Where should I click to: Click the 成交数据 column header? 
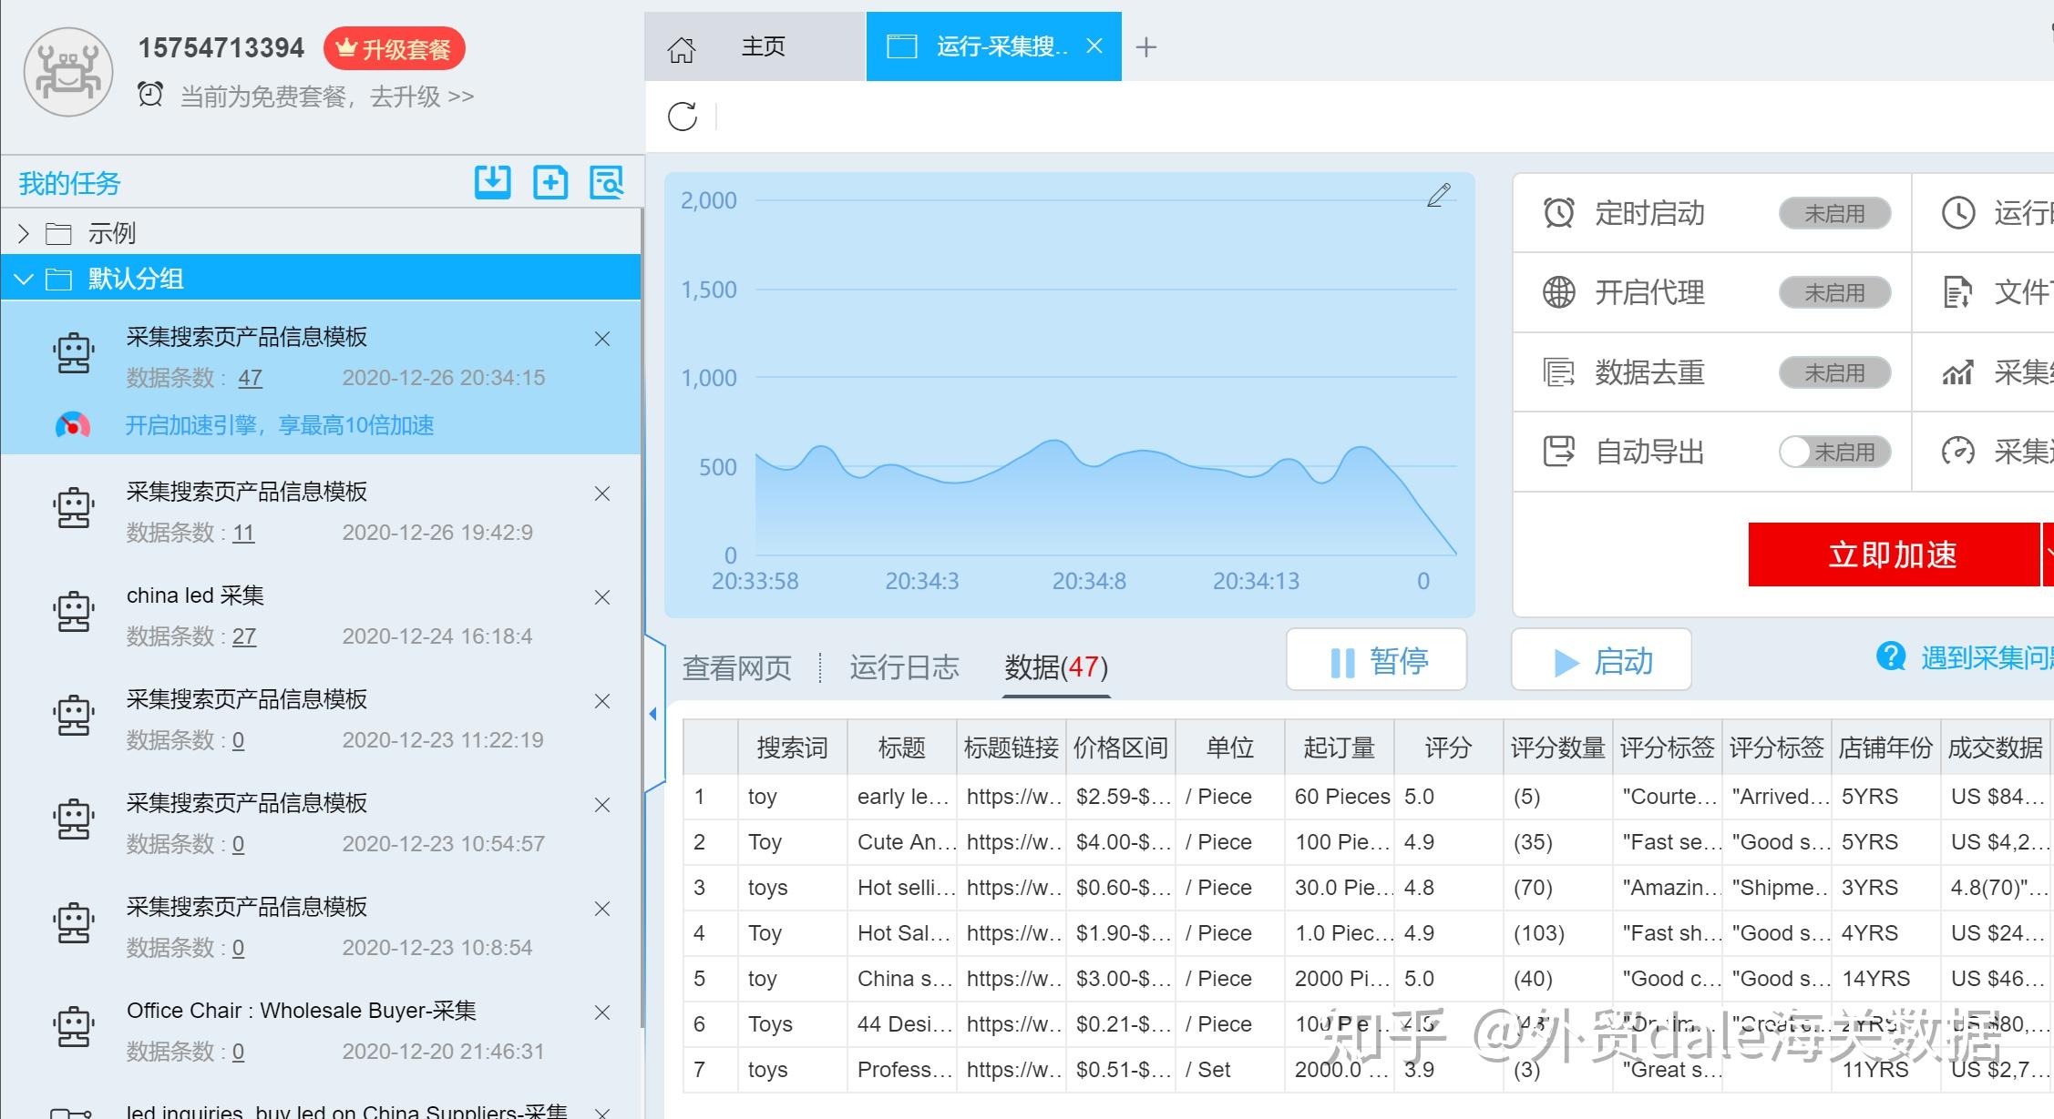(x=1996, y=748)
